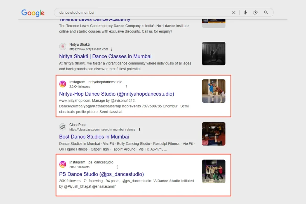Click Instagram icon for nrityahopdancestudio result
Image resolution: width=306 pixels, height=204 pixels.
63,84
